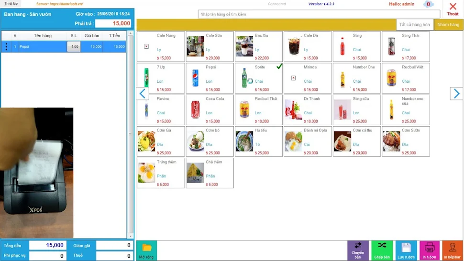
Task: Add Mirinda to the order
Action: tap(308, 78)
